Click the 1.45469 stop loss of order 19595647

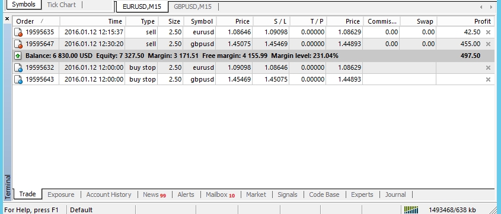(276, 44)
